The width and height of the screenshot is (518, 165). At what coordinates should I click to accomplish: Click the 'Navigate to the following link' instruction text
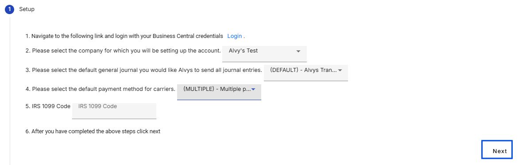click(124, 36)
